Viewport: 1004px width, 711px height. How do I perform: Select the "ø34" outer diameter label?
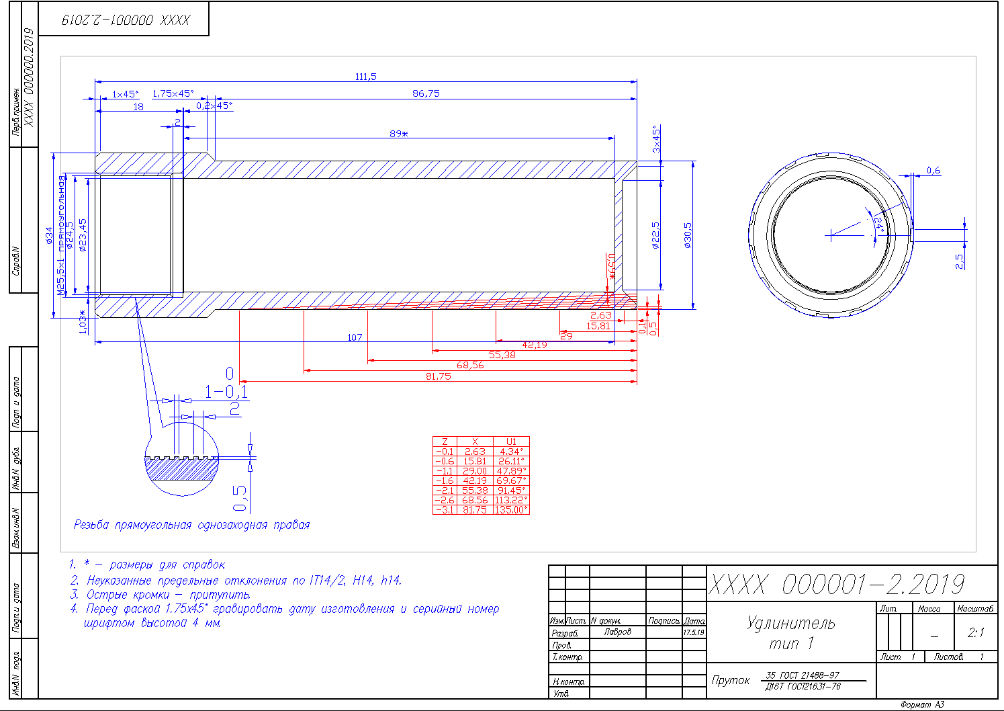pyautogui.click(x=48, y=235)
